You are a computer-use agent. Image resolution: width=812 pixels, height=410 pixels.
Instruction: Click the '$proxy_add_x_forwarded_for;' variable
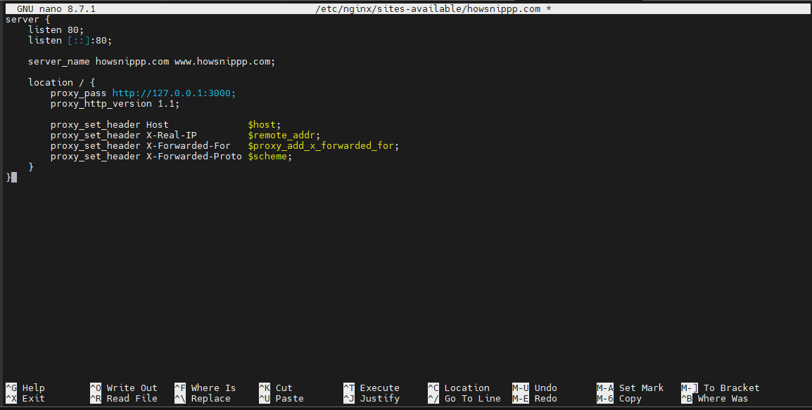[x=323, y=145]
